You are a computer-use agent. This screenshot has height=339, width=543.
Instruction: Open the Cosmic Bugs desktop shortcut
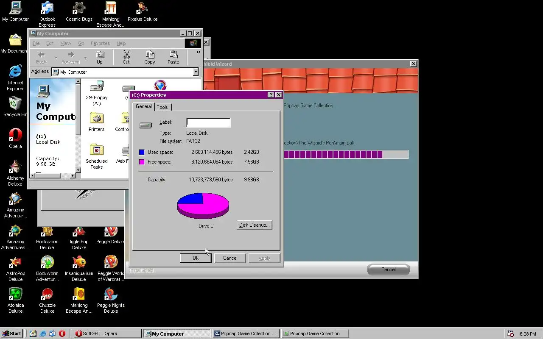pos(79,11)
